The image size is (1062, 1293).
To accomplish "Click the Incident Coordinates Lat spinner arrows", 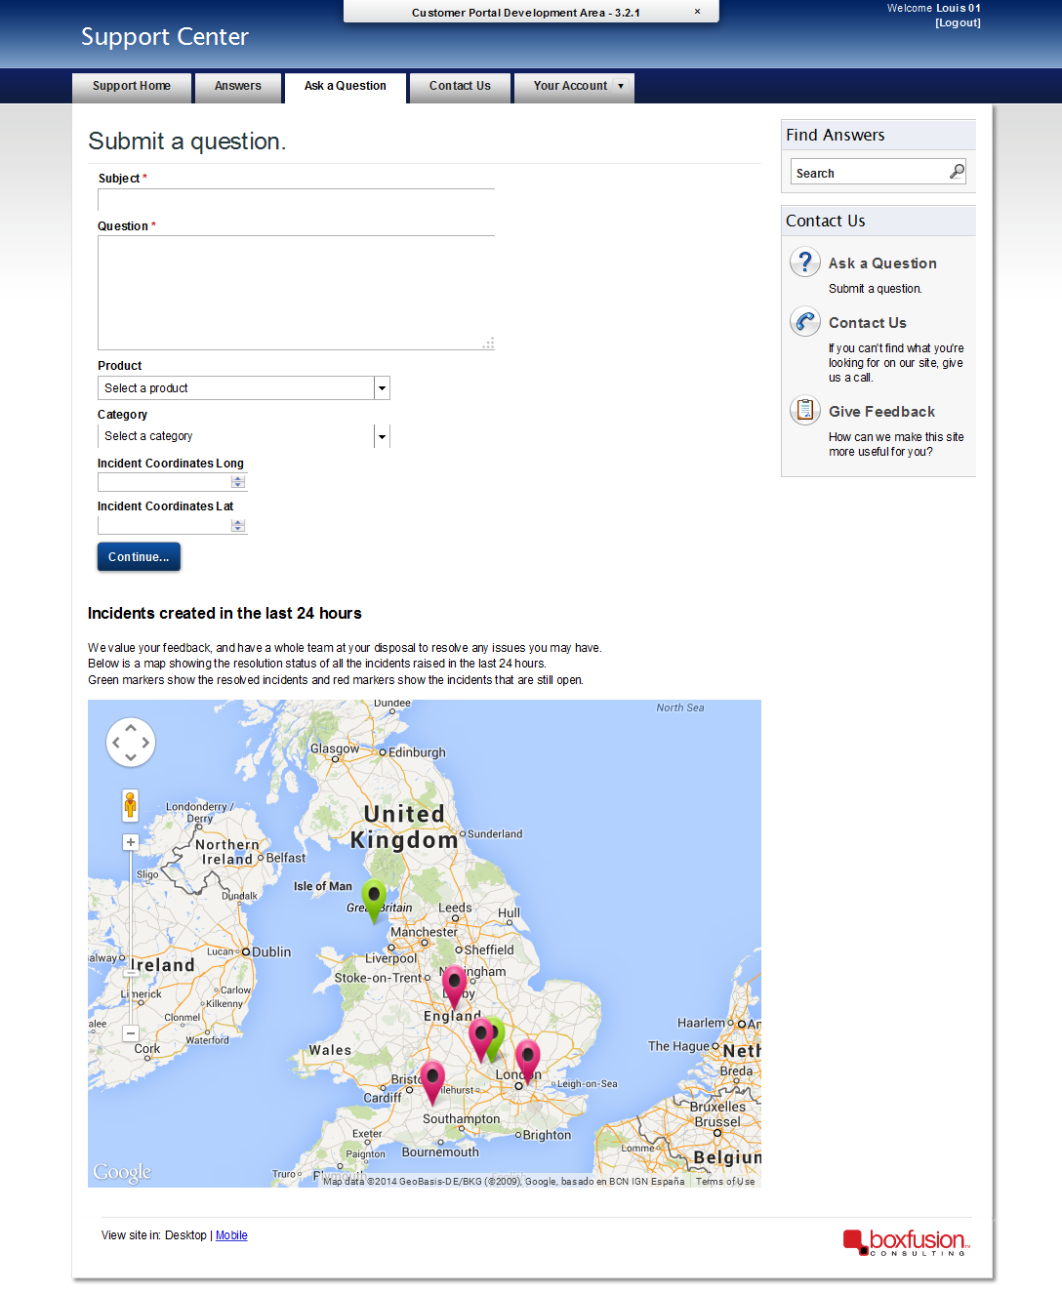I will click(238, 526).
